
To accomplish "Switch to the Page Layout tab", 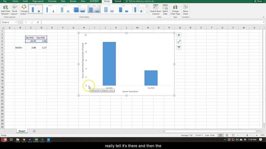I will [x=38, y=1].
